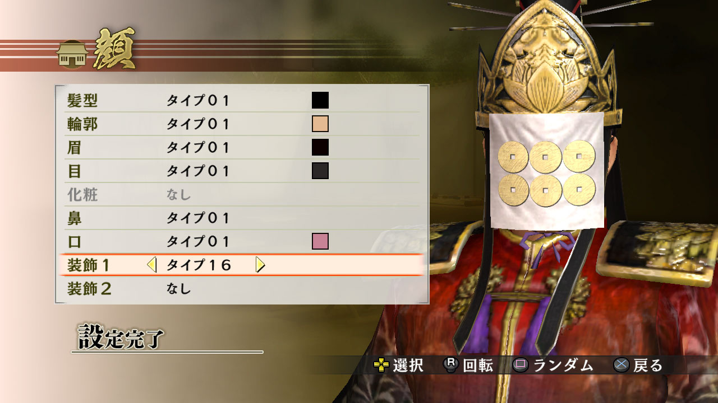Click the right arrow for 装飾1 type
Screen dimensions: 718x403
260,265
